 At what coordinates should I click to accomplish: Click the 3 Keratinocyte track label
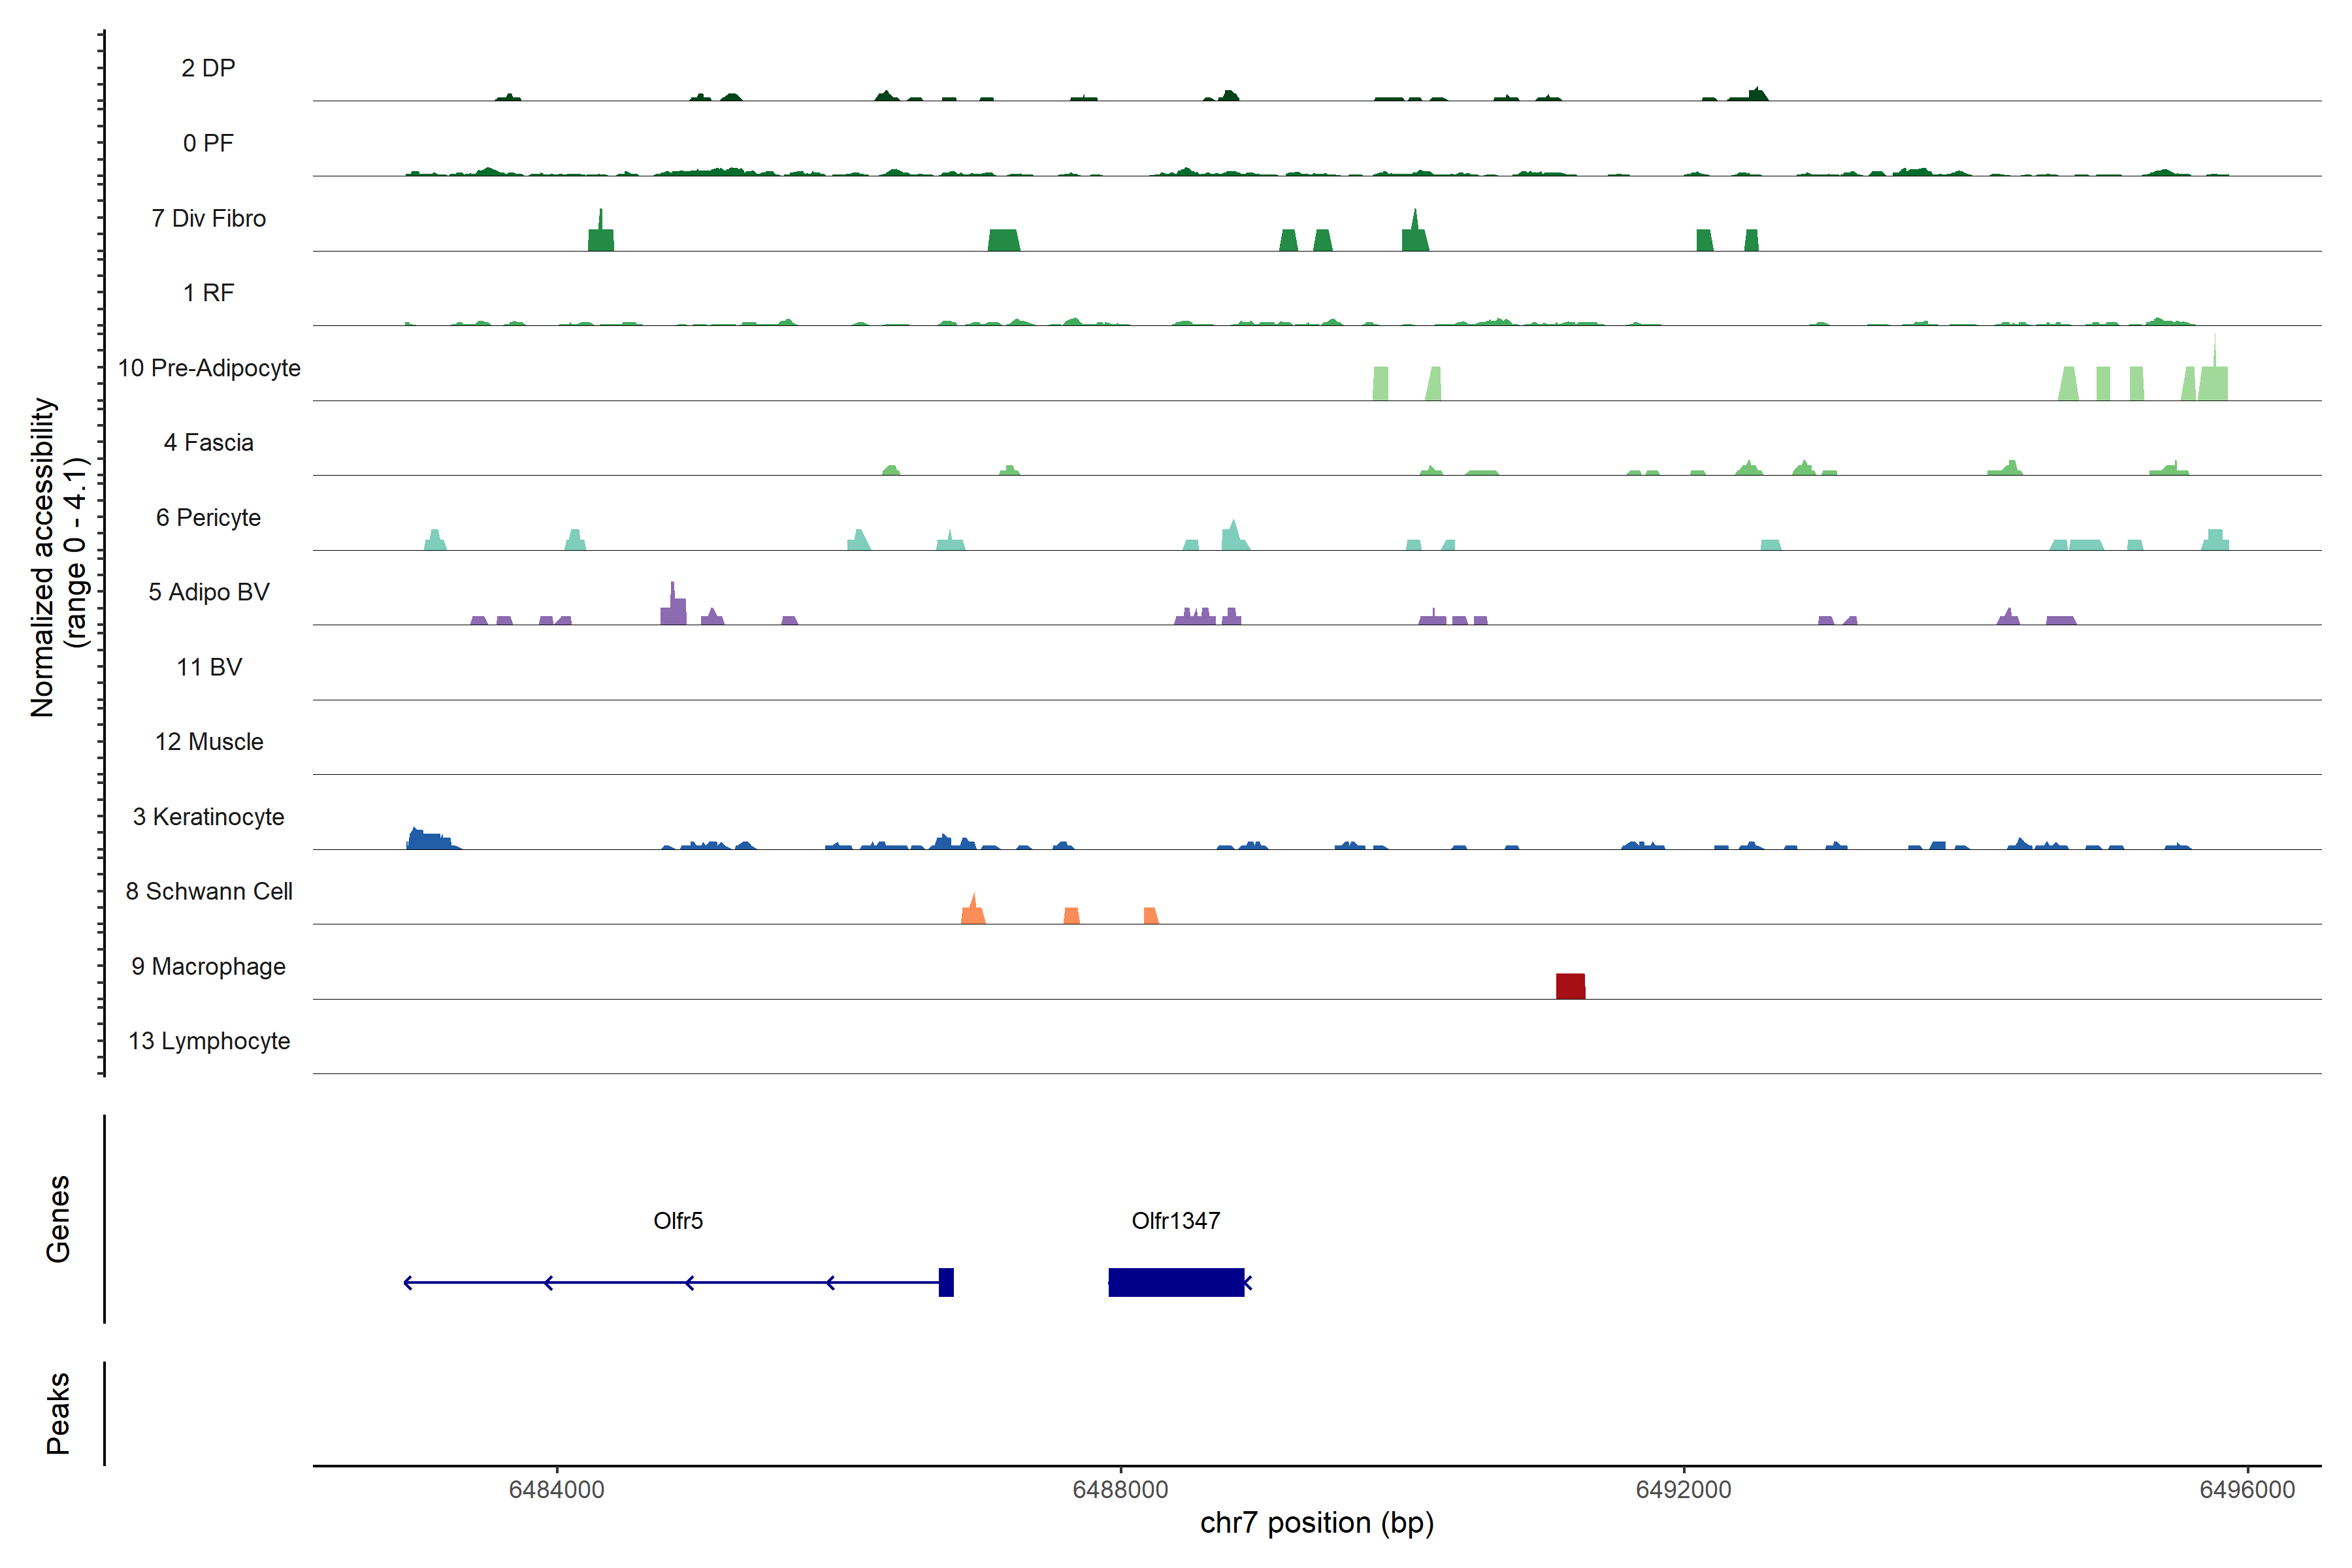coord(209,817)
